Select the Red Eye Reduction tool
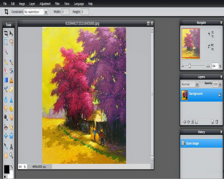 point(6,127)
